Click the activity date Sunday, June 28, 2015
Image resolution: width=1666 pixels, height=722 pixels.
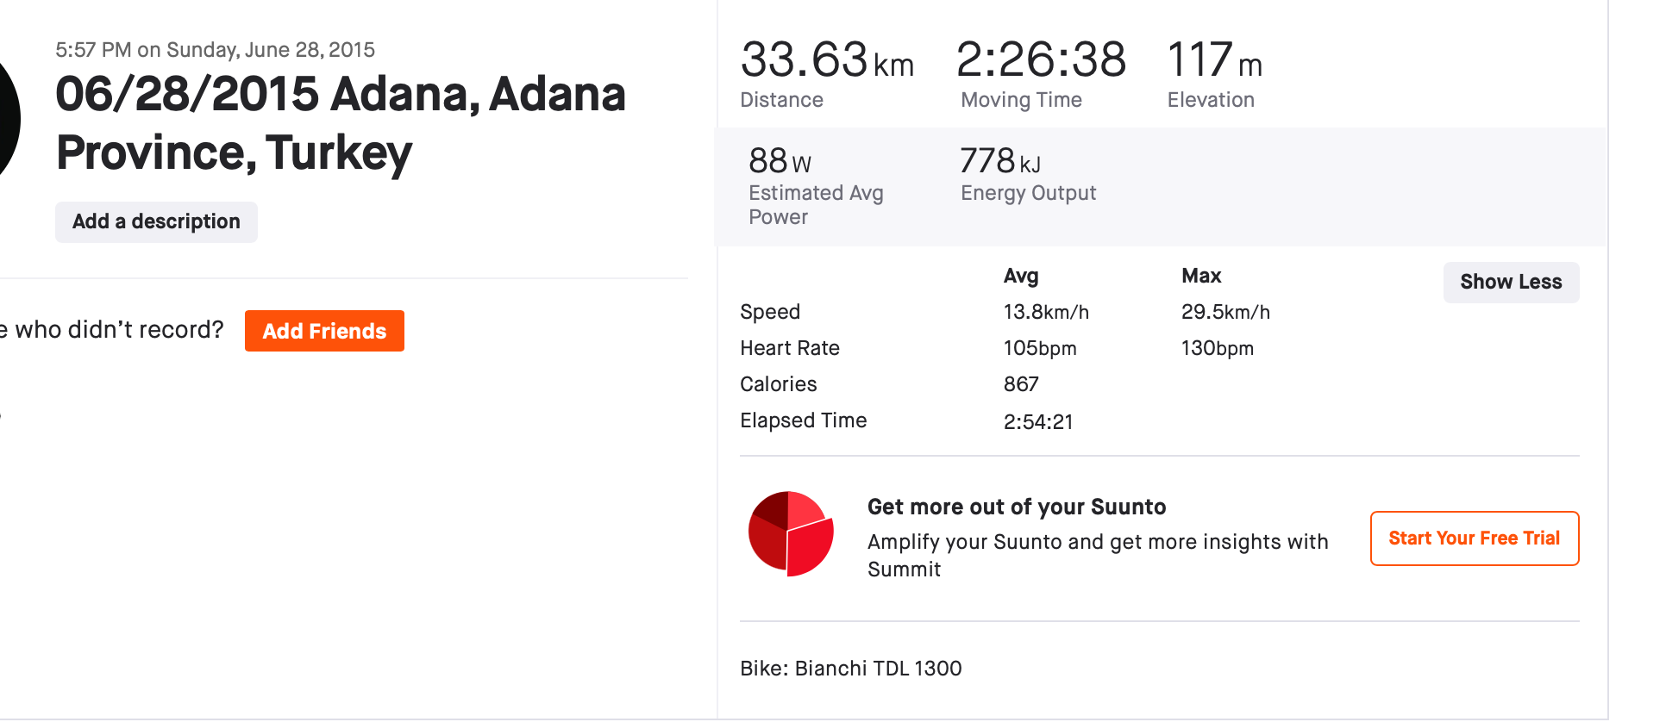pos(271,50)
